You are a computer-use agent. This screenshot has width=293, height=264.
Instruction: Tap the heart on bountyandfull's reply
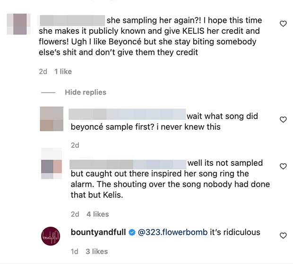click(283, 235)
